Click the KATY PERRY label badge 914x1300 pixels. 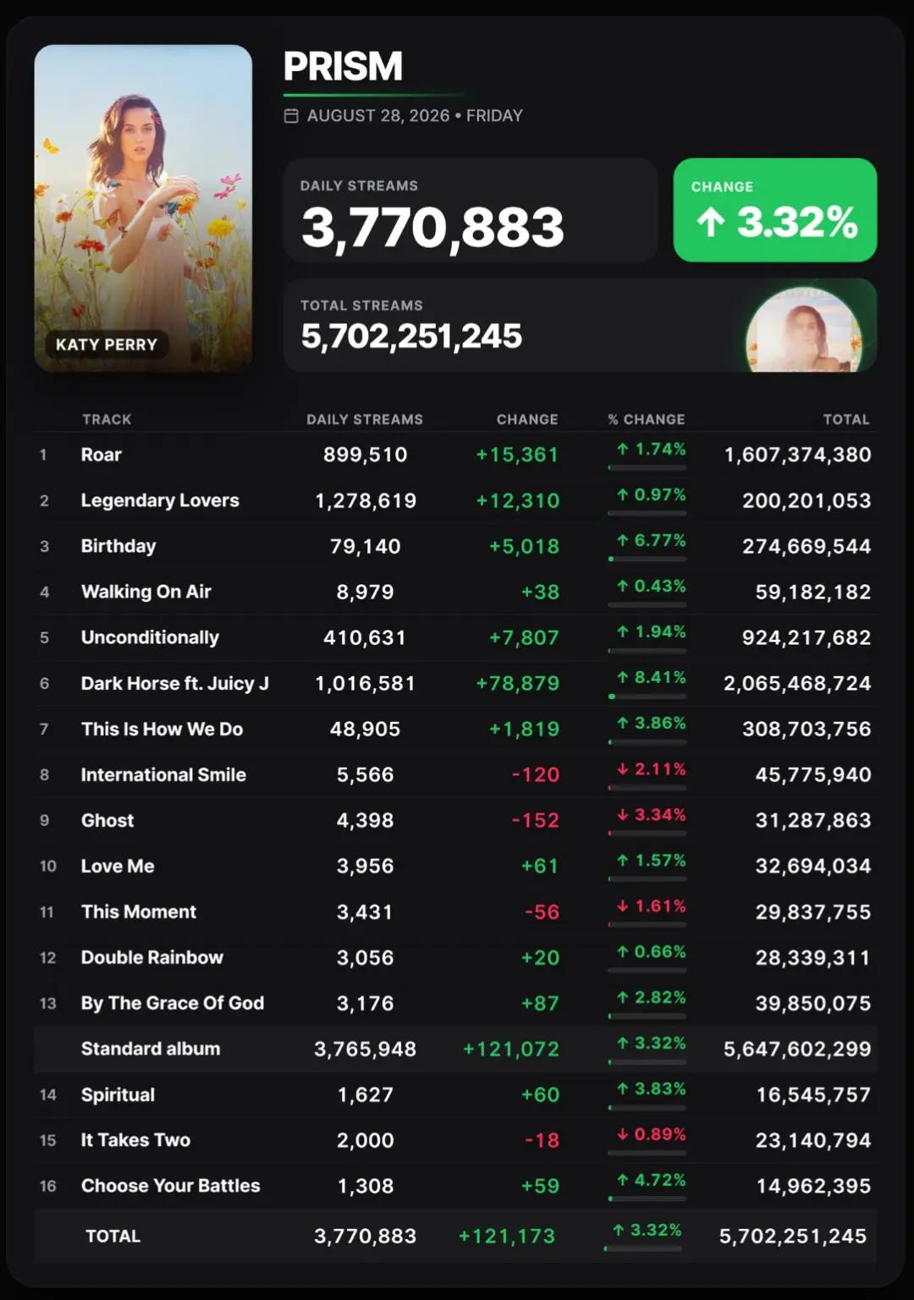[107, 344]
